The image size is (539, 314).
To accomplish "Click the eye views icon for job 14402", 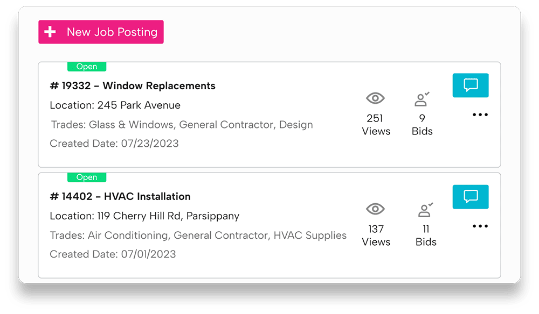I will (x=376, y=209).
